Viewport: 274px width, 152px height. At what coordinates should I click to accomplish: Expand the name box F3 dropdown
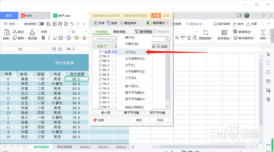(40, 49)
